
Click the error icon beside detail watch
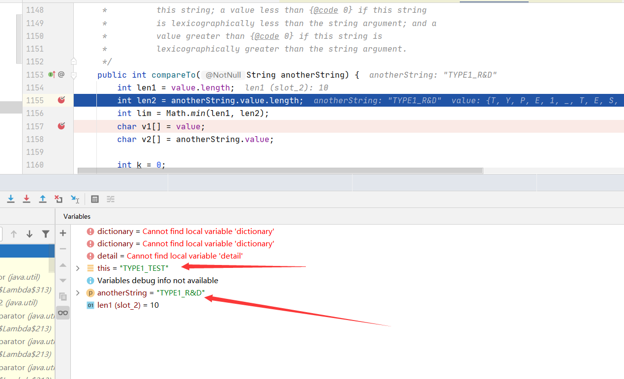coord(90,256)
